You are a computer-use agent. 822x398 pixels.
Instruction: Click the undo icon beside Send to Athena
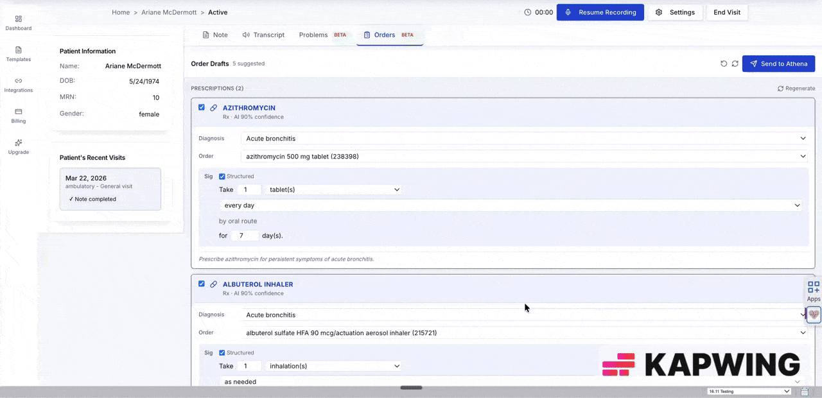tap(724, 64)
